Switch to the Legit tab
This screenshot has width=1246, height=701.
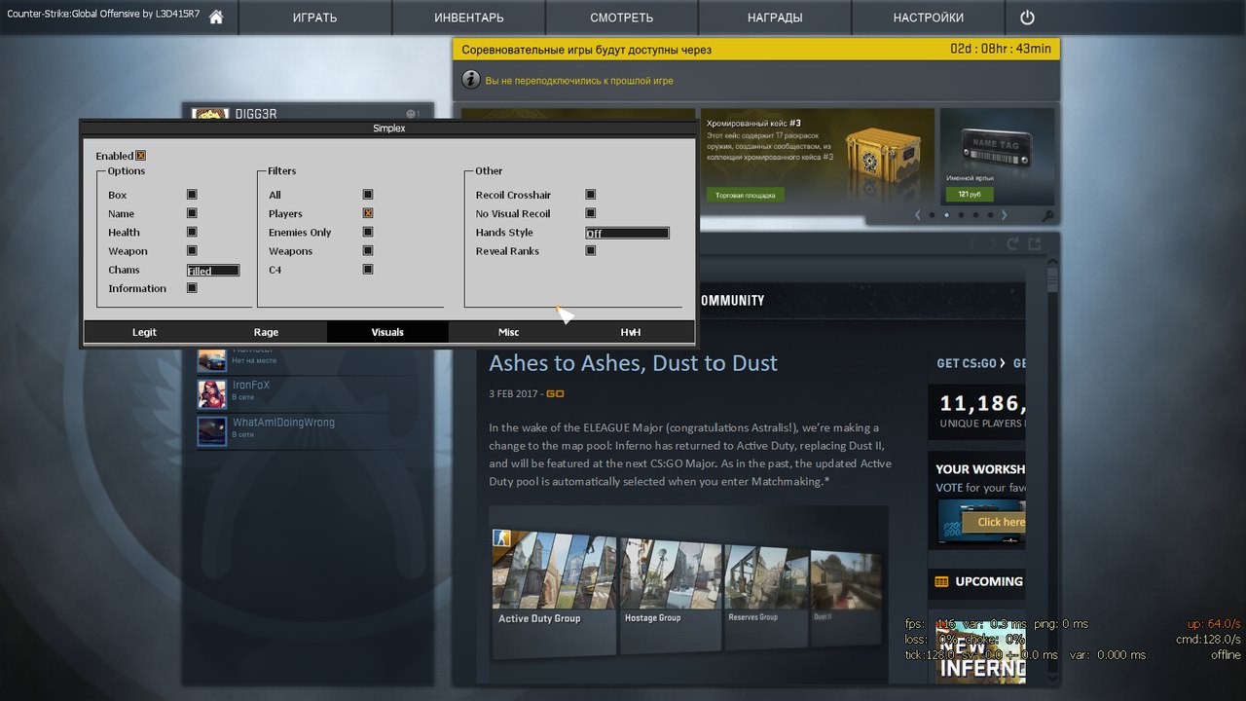(144, 332)
